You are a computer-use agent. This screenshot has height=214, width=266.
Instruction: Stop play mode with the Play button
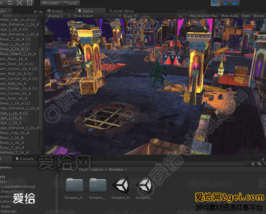click(x=215, y=3)
